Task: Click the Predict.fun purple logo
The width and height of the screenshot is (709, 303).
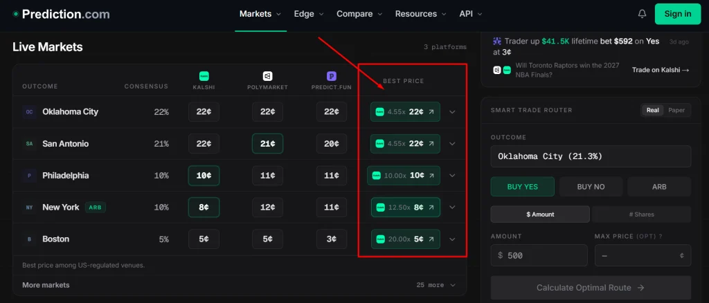Action: click(332, 76)
